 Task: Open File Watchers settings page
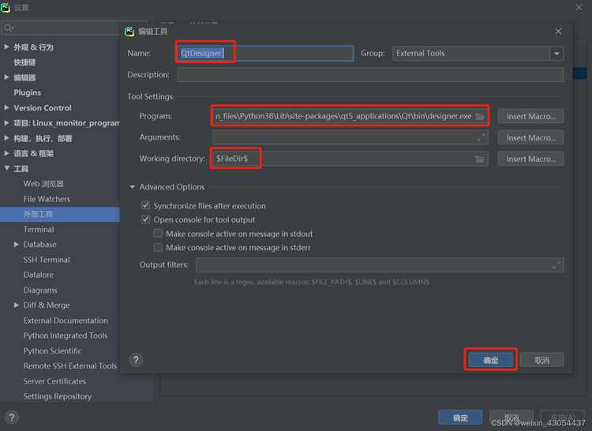tap(47, 199)
